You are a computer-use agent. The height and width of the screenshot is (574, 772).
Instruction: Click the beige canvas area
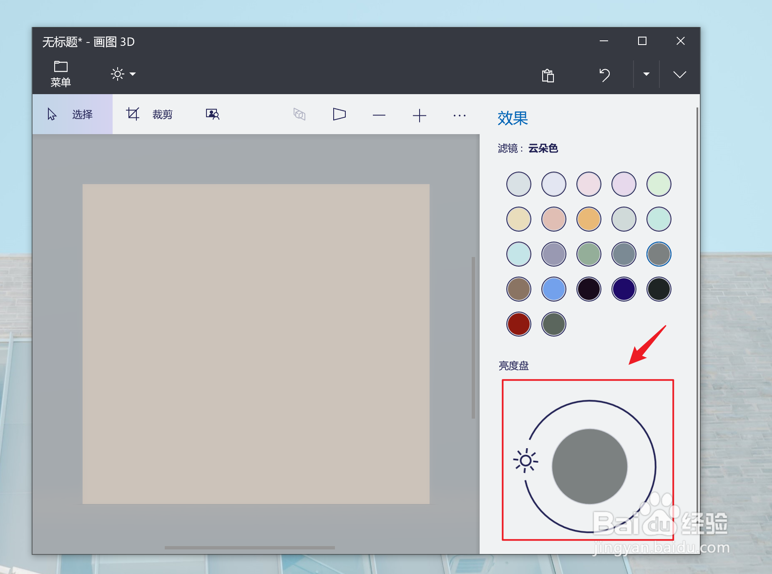tap(256, 344)
